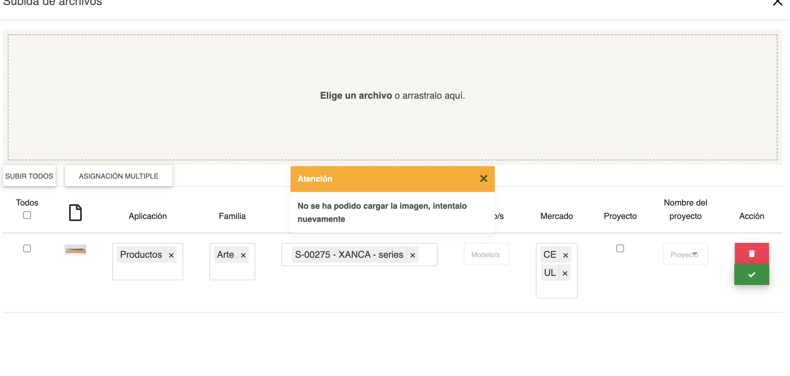Enable the Proyecto checkbox in row

coord(620,248)
